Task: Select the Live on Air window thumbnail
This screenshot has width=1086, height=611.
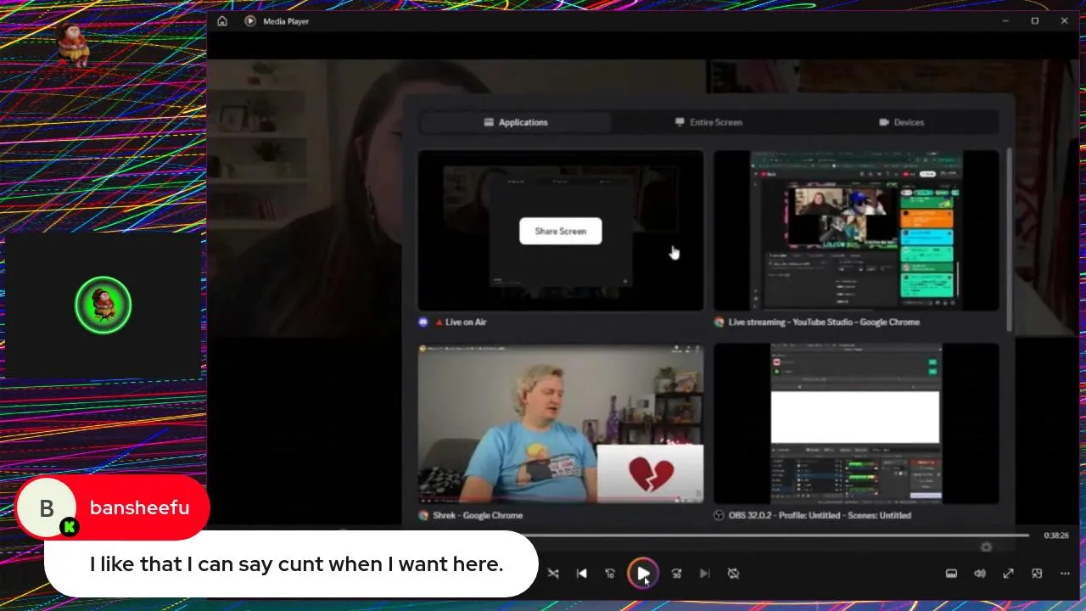Action: pyautogui.click(x=560, y=231)
